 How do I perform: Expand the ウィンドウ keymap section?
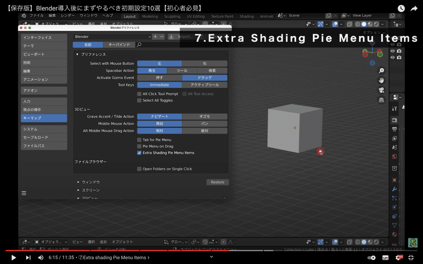78,182
